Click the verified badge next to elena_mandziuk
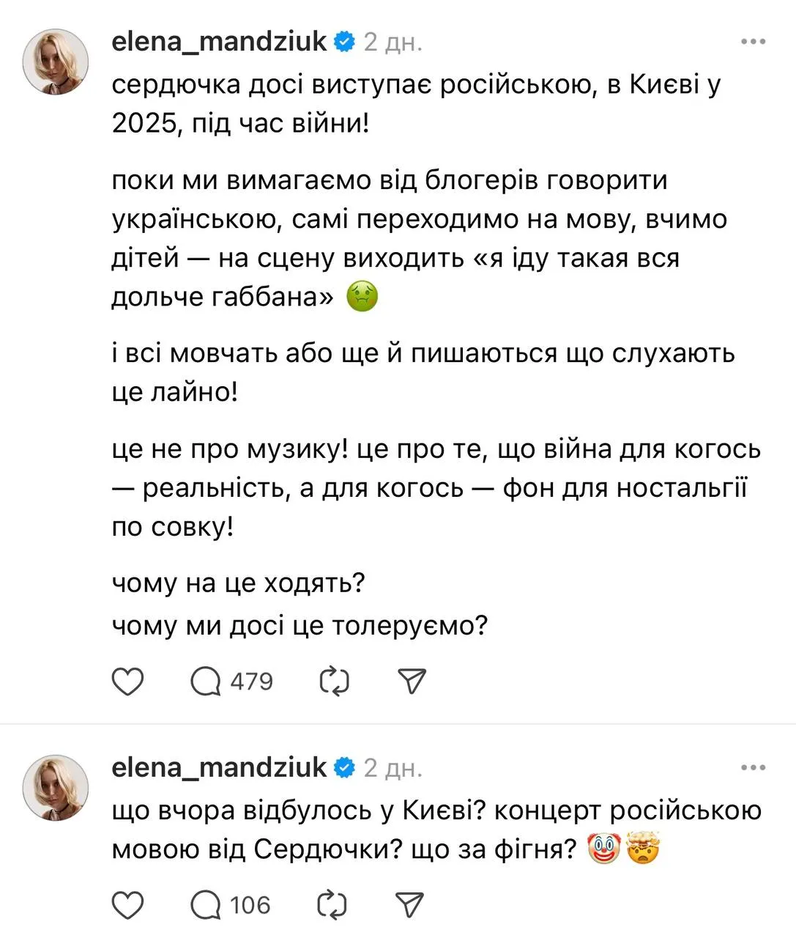Viewport: 796px width, 938px height. click(343, 42)
